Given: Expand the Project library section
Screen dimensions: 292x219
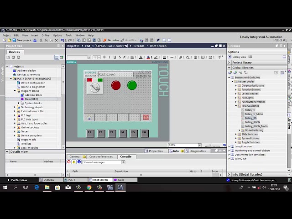Looking at the screenshot, I should [229, 63].
